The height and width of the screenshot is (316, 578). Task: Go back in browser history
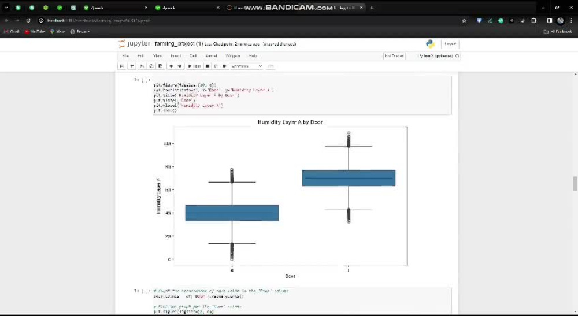tap(6, 21)
